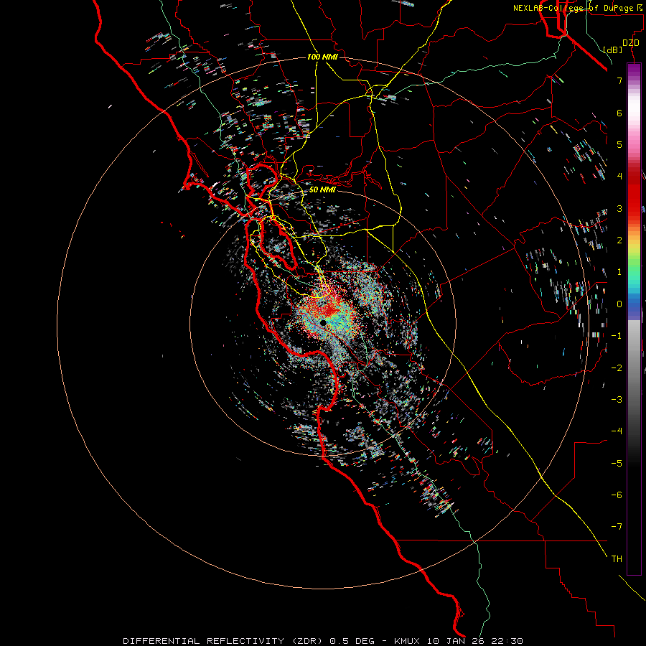Click the 100 NMI range ring label
This screenshot has width=646, height=646.
click(x=322, y=57)
